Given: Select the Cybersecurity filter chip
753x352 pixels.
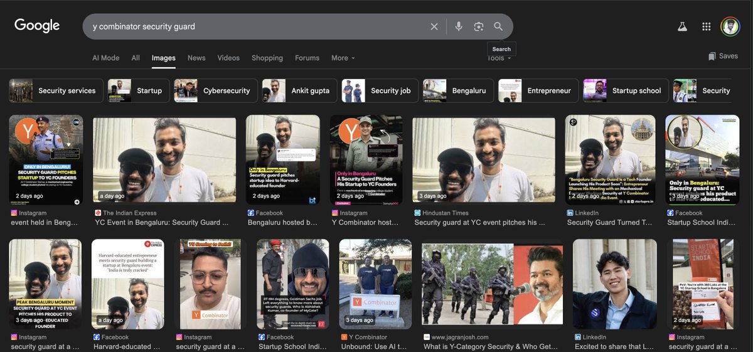Looking at the screenshot, I should (x=216, y=90).
